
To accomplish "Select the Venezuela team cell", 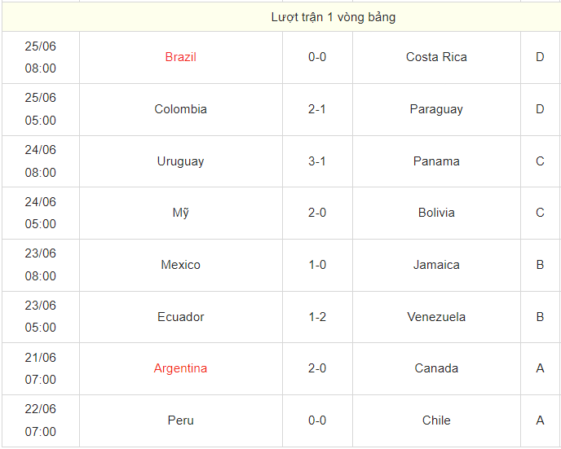I will click(436, 317).
